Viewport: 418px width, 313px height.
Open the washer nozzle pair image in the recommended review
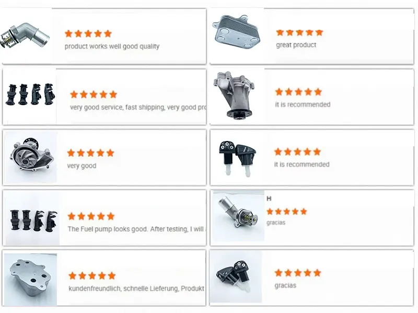(237, 158)
